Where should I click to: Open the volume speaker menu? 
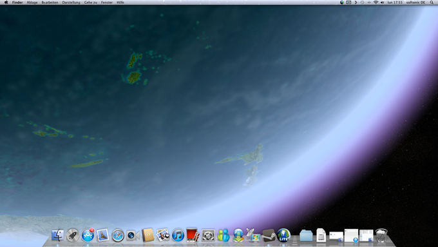[383, 2]
